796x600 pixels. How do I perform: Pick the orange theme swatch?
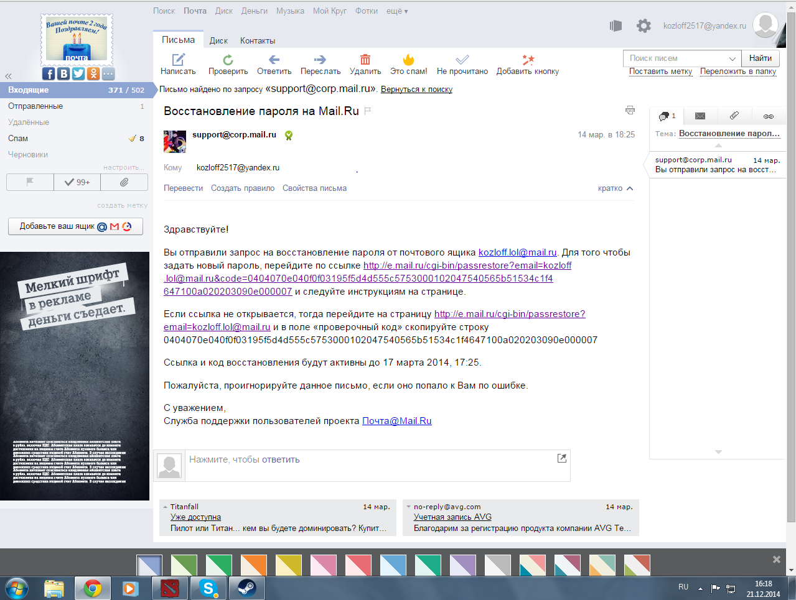253,565
